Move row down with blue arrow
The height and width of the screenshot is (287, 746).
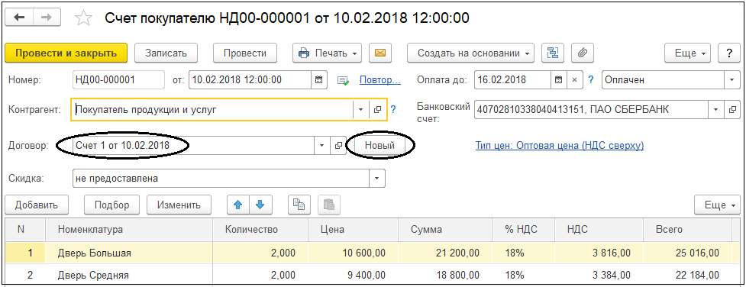[260, 205]
